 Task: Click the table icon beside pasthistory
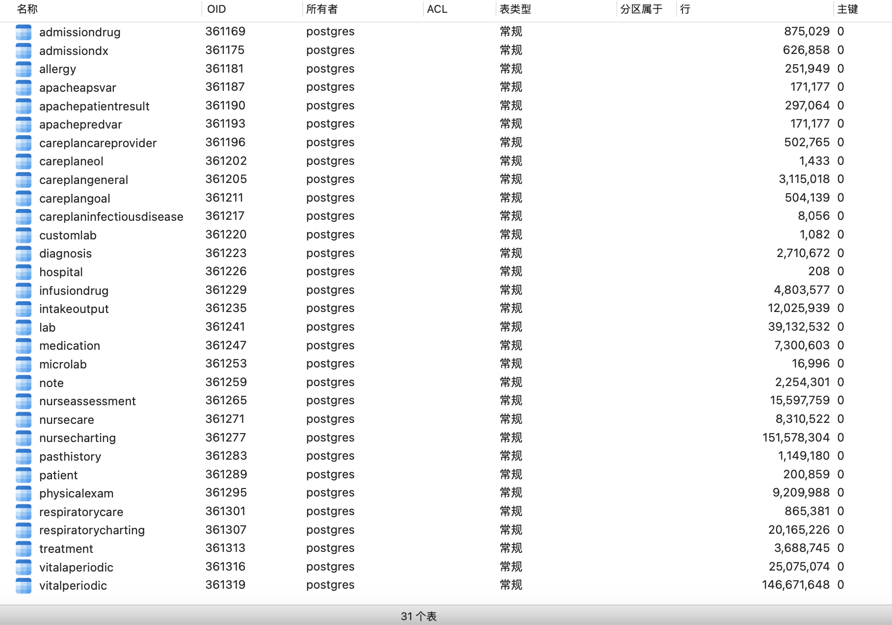pos(24,457)
